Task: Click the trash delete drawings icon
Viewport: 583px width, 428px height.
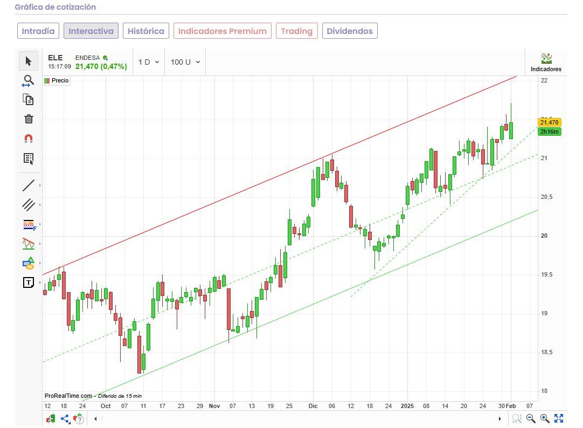Action: 29,119
